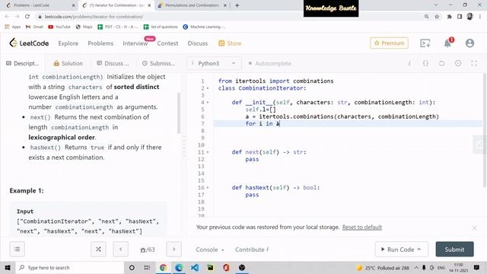This screenshot has height=274, width=487.
Task: Open the Gmail bookmark
Action: coord(34,27)
